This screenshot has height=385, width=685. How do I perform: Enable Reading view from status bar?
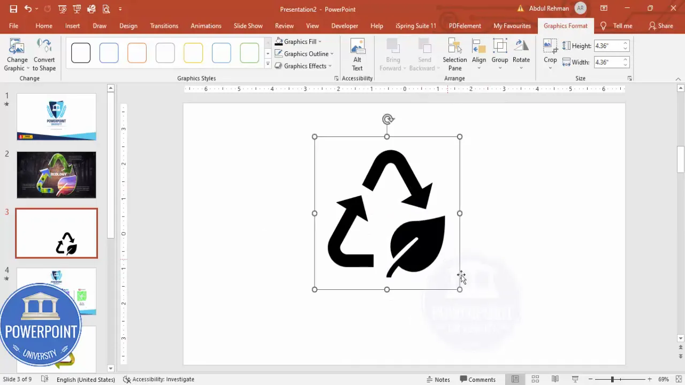[x=555, y=379]
